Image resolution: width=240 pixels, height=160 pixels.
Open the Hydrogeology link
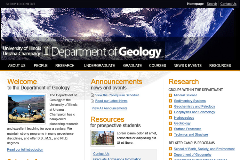click(184, 118)
